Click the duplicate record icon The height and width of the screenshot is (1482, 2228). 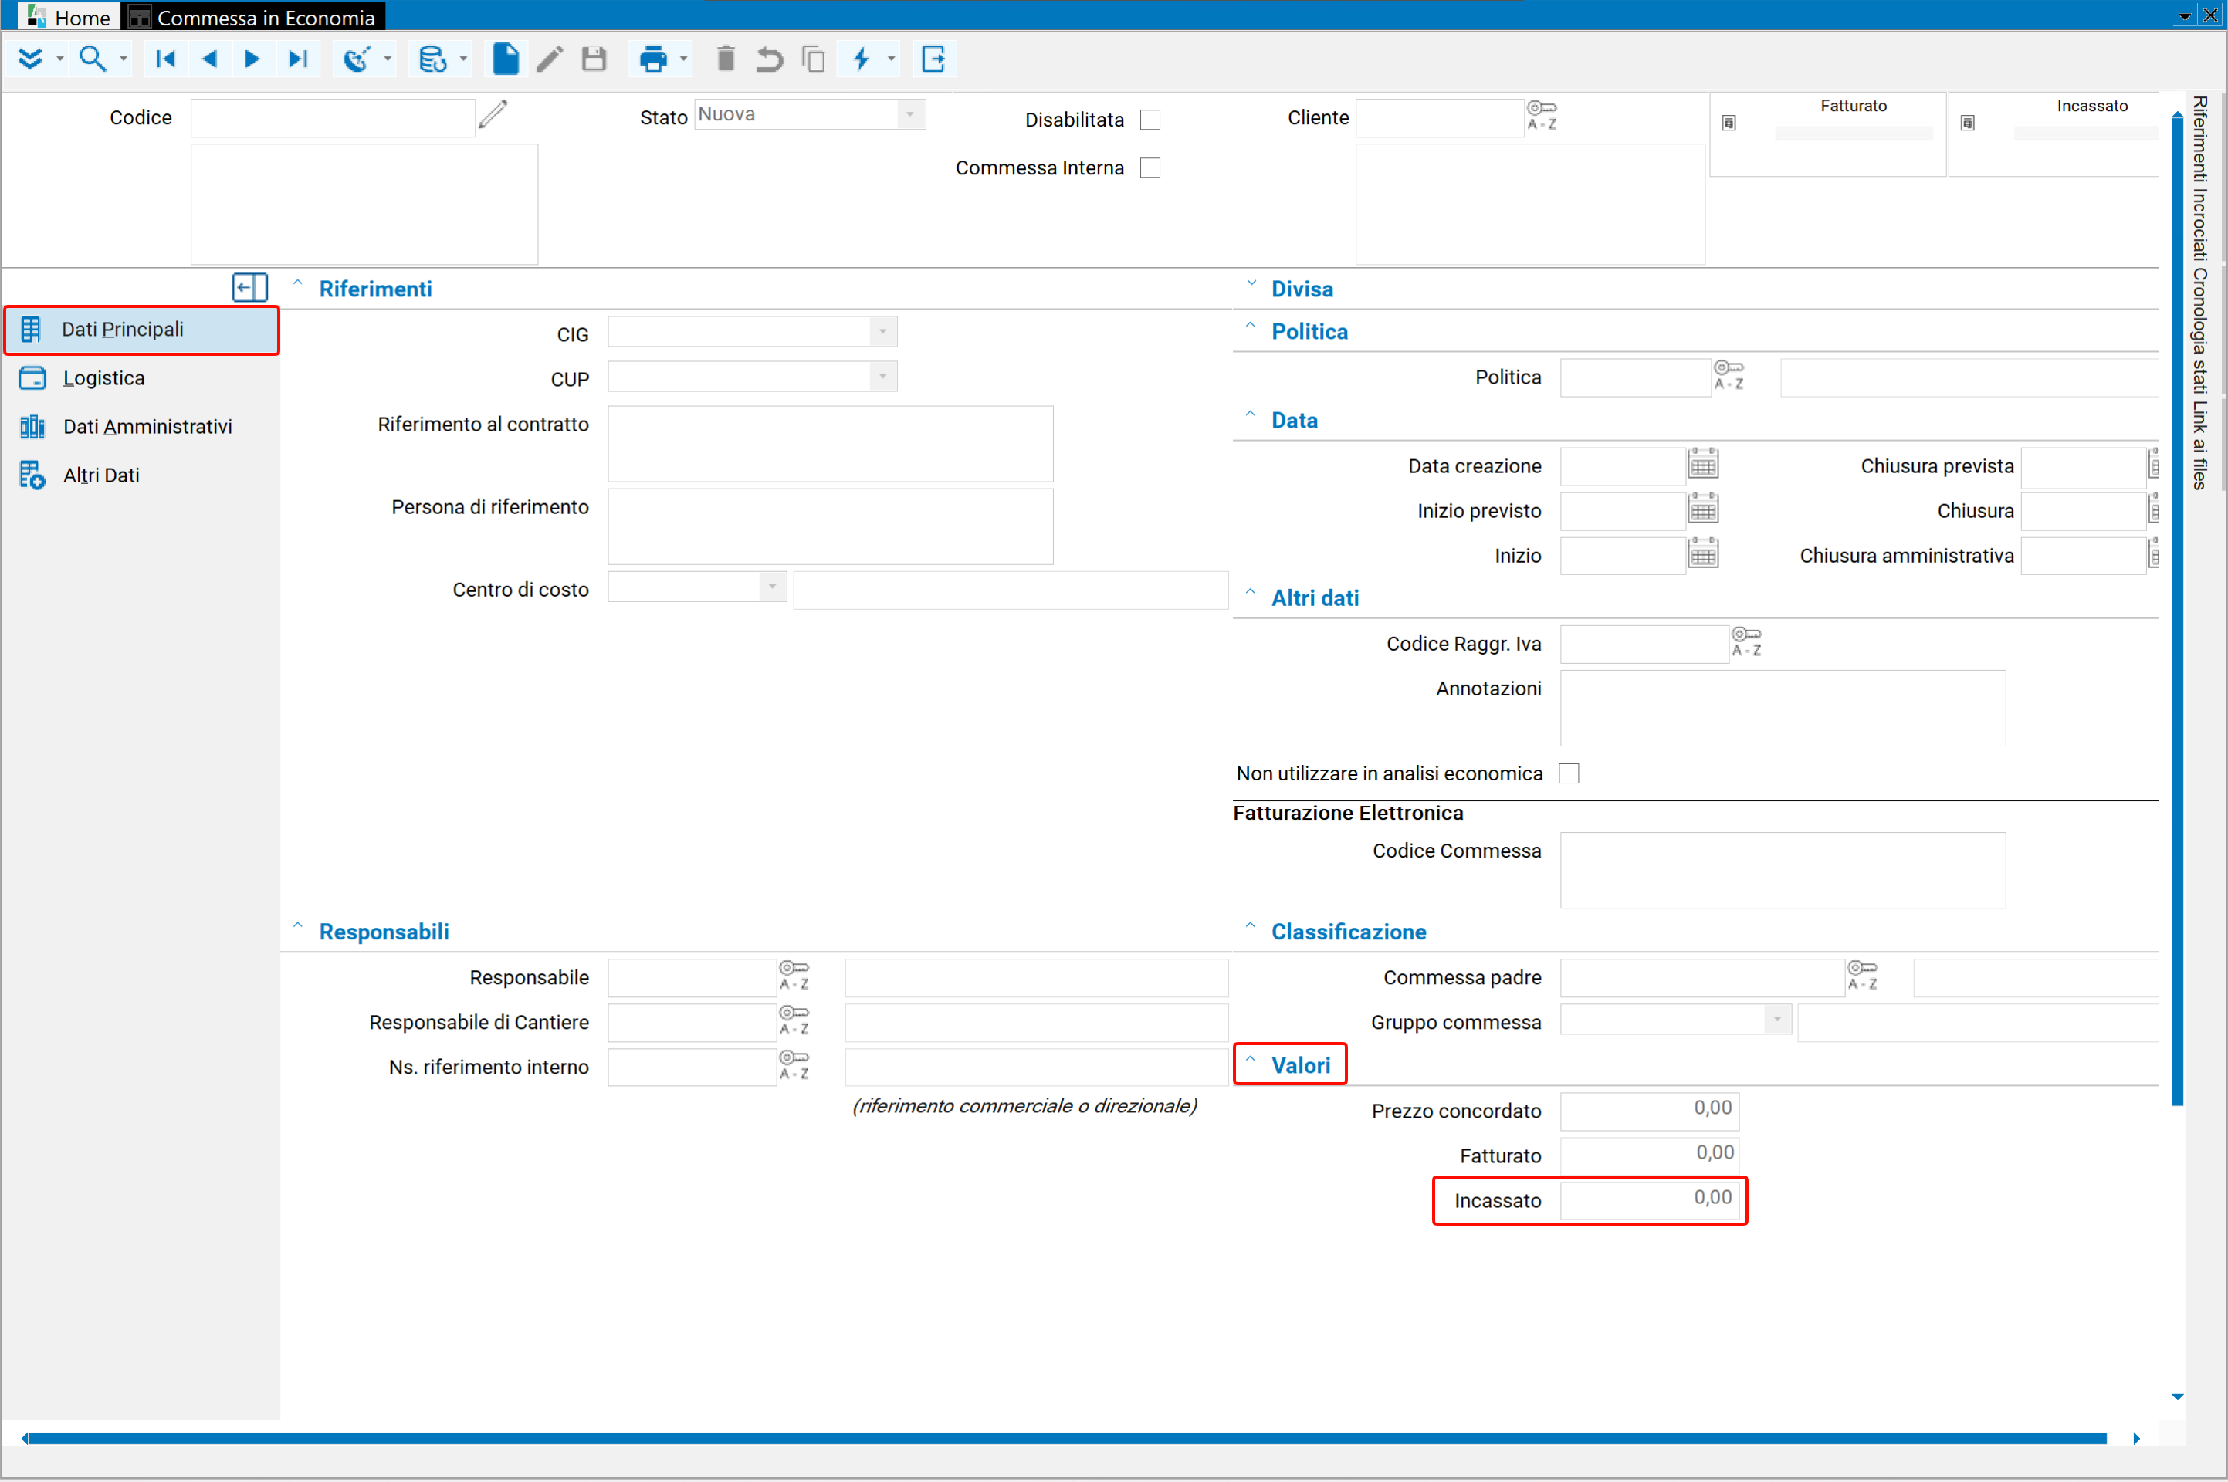click(813, 59)
